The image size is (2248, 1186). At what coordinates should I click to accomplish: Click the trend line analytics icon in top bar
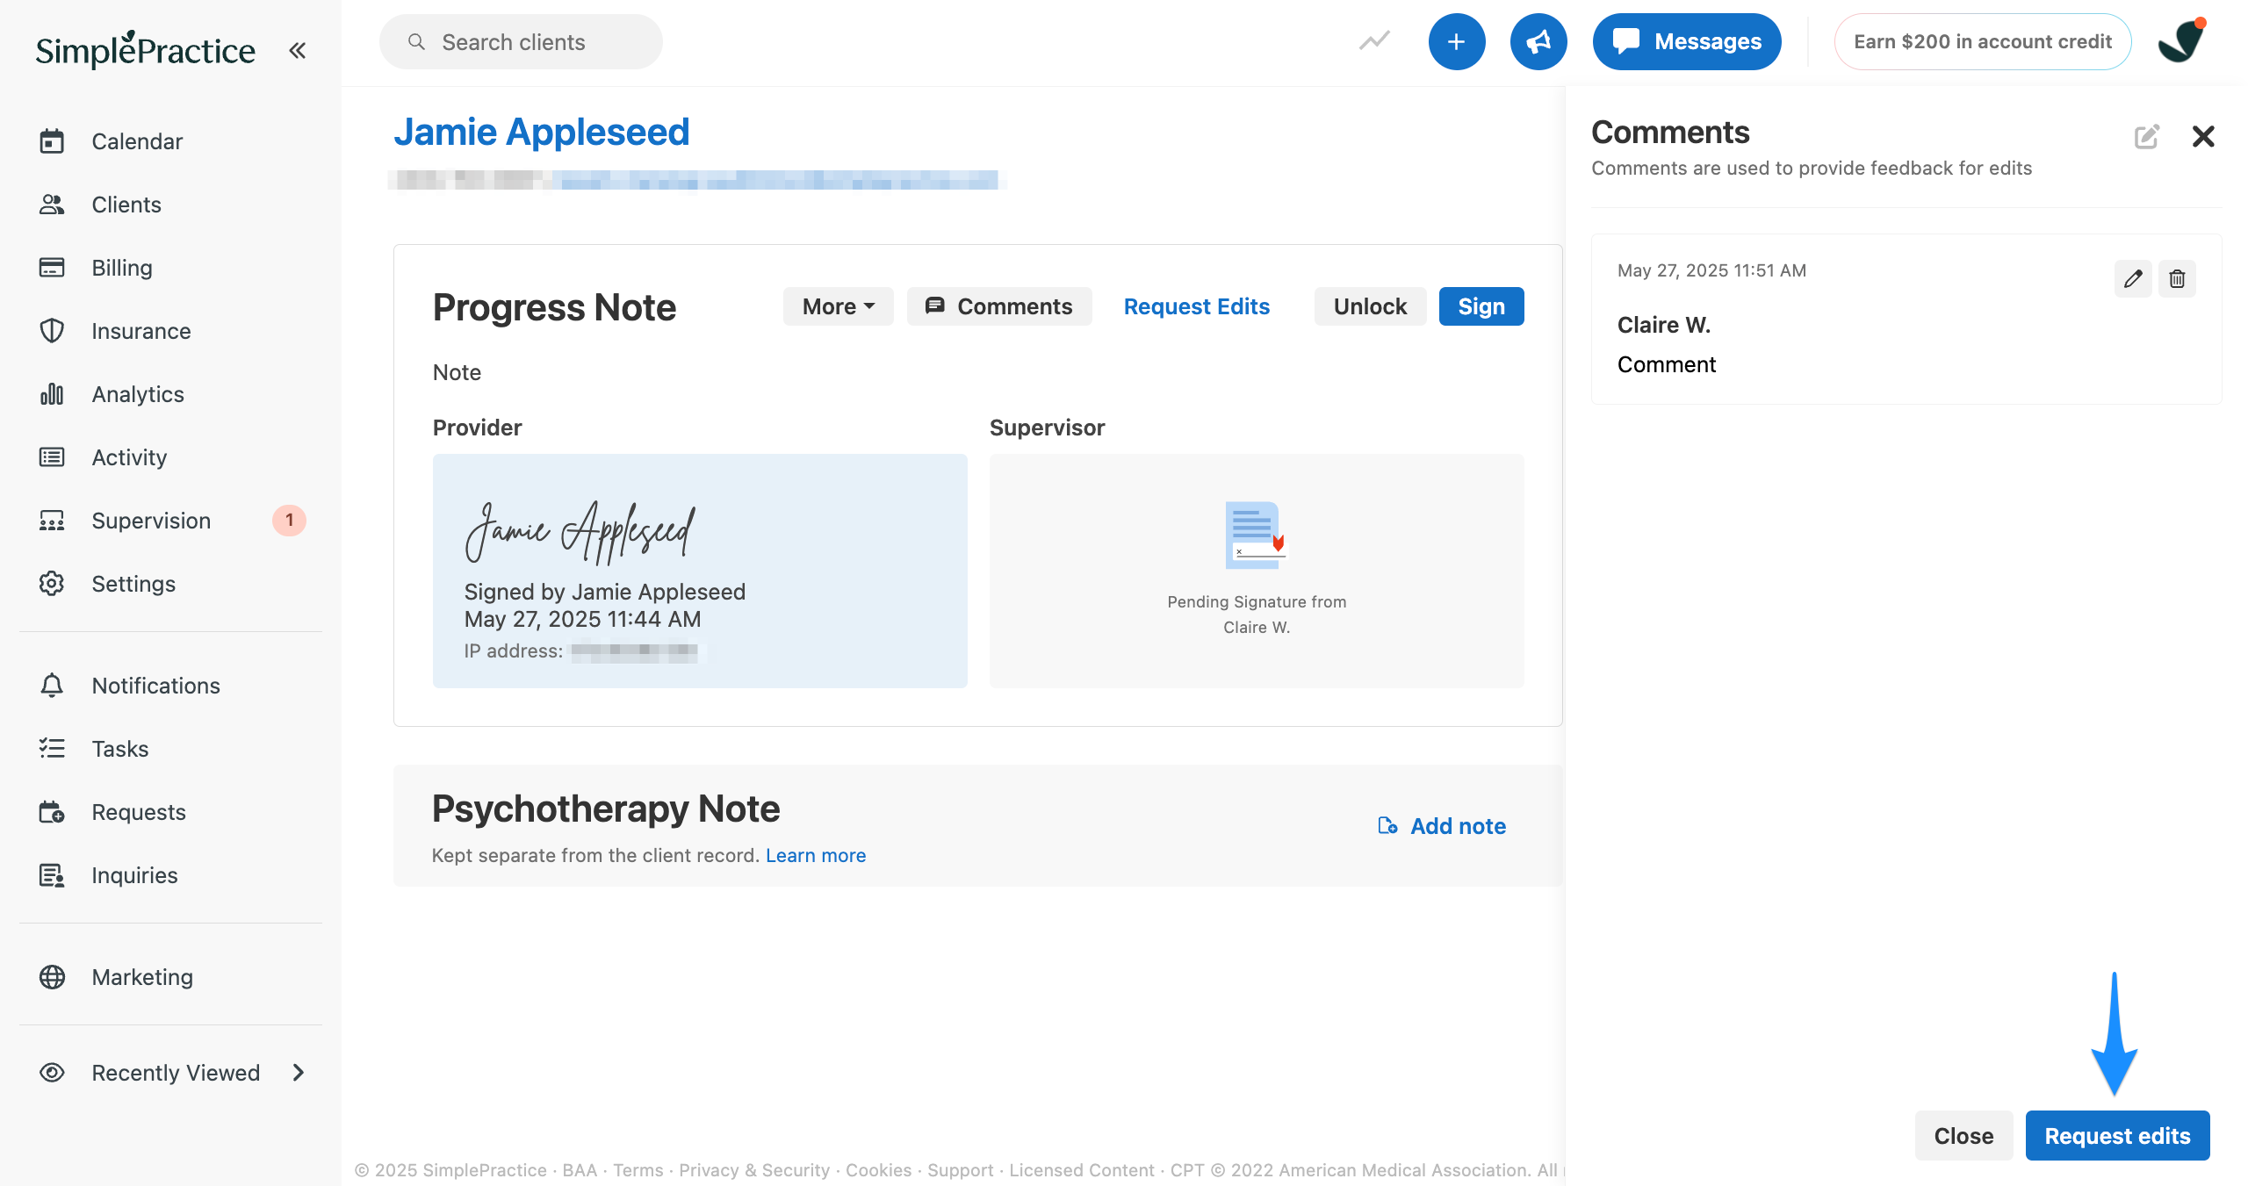(1374, 41)
